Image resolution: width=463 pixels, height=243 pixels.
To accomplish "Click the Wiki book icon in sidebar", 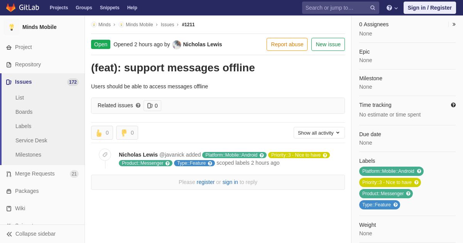I will click(9, 209).
